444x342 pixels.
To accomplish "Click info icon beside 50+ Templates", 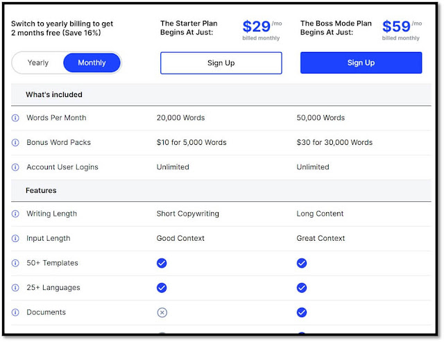I will pyautogui.click(x=15, y=263).
